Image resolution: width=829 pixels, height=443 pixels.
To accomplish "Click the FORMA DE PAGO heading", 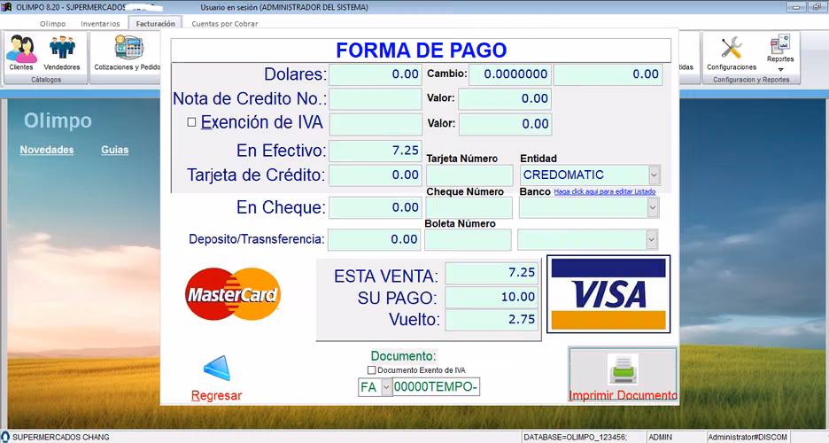I will click(422, 51).
